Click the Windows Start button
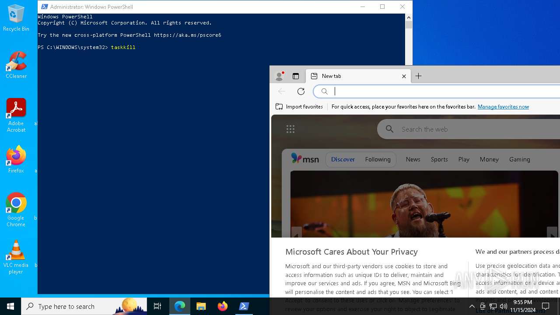The width and height of the screenshot is (560, 315). pyautogui.click(x=10, y=306)
